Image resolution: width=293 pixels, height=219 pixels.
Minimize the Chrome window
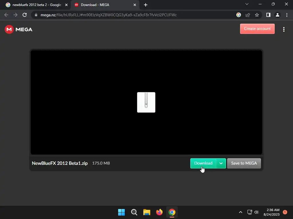[x=260, y=4]
